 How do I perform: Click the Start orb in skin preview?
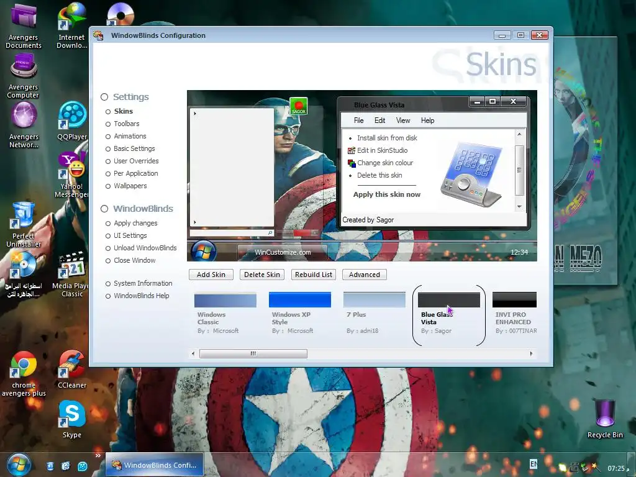click(204, 252)
